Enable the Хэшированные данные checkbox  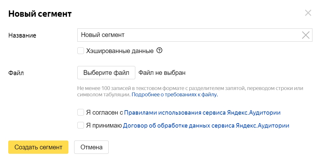click(81, 51)
